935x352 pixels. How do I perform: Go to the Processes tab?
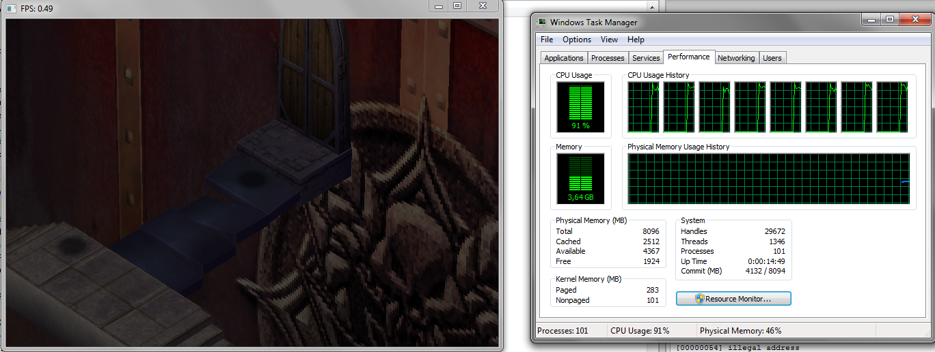[608, 58]
